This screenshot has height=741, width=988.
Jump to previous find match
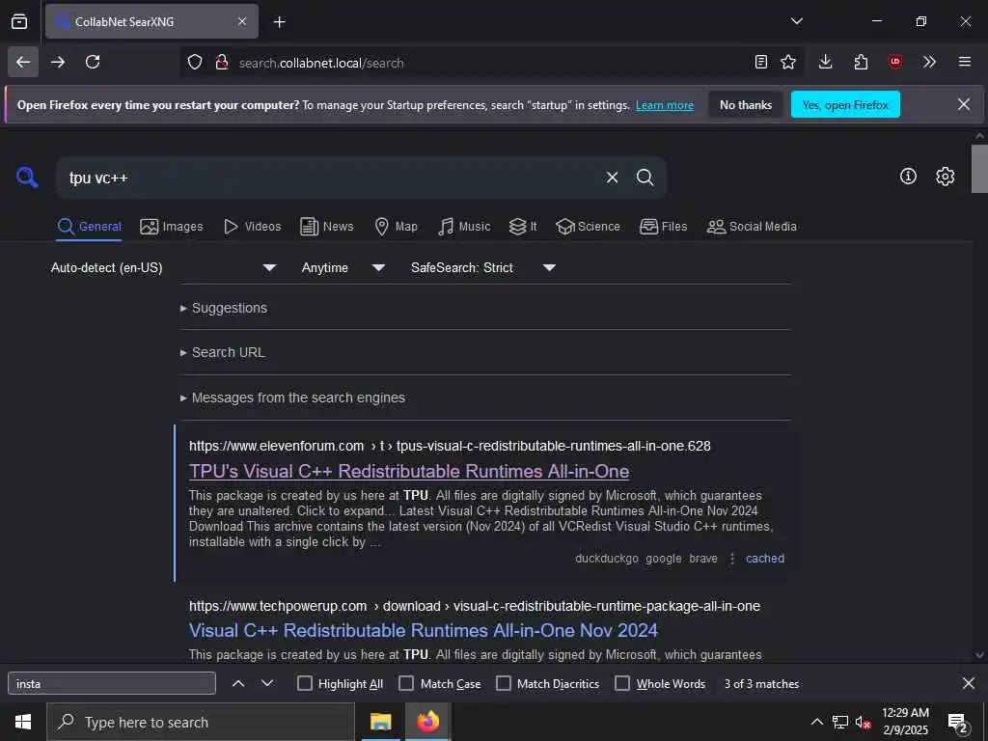238,684
